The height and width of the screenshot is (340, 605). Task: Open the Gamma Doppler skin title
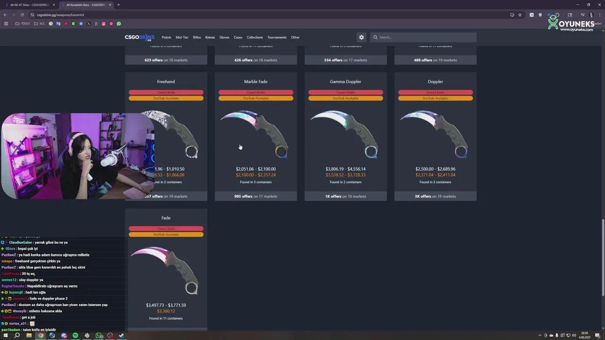(x=346, y=82)
